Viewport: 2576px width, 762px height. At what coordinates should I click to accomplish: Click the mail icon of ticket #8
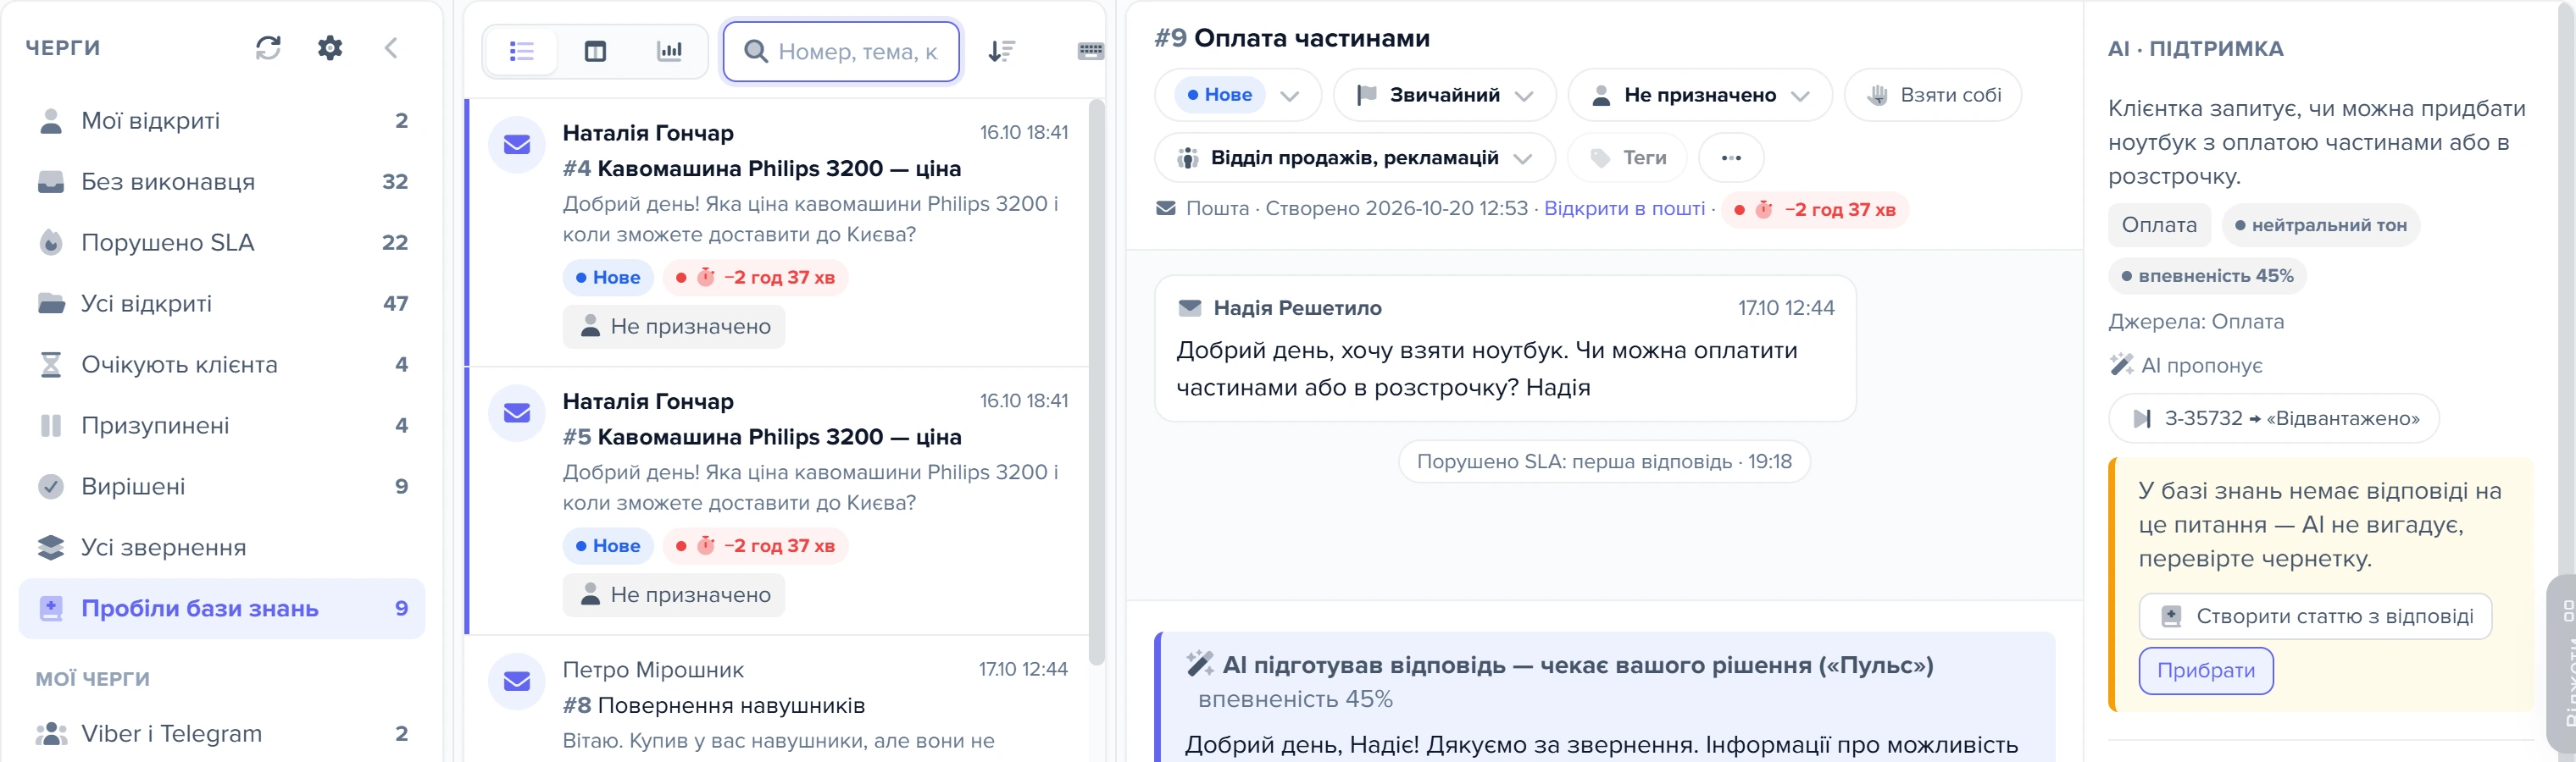coord(517,681)
